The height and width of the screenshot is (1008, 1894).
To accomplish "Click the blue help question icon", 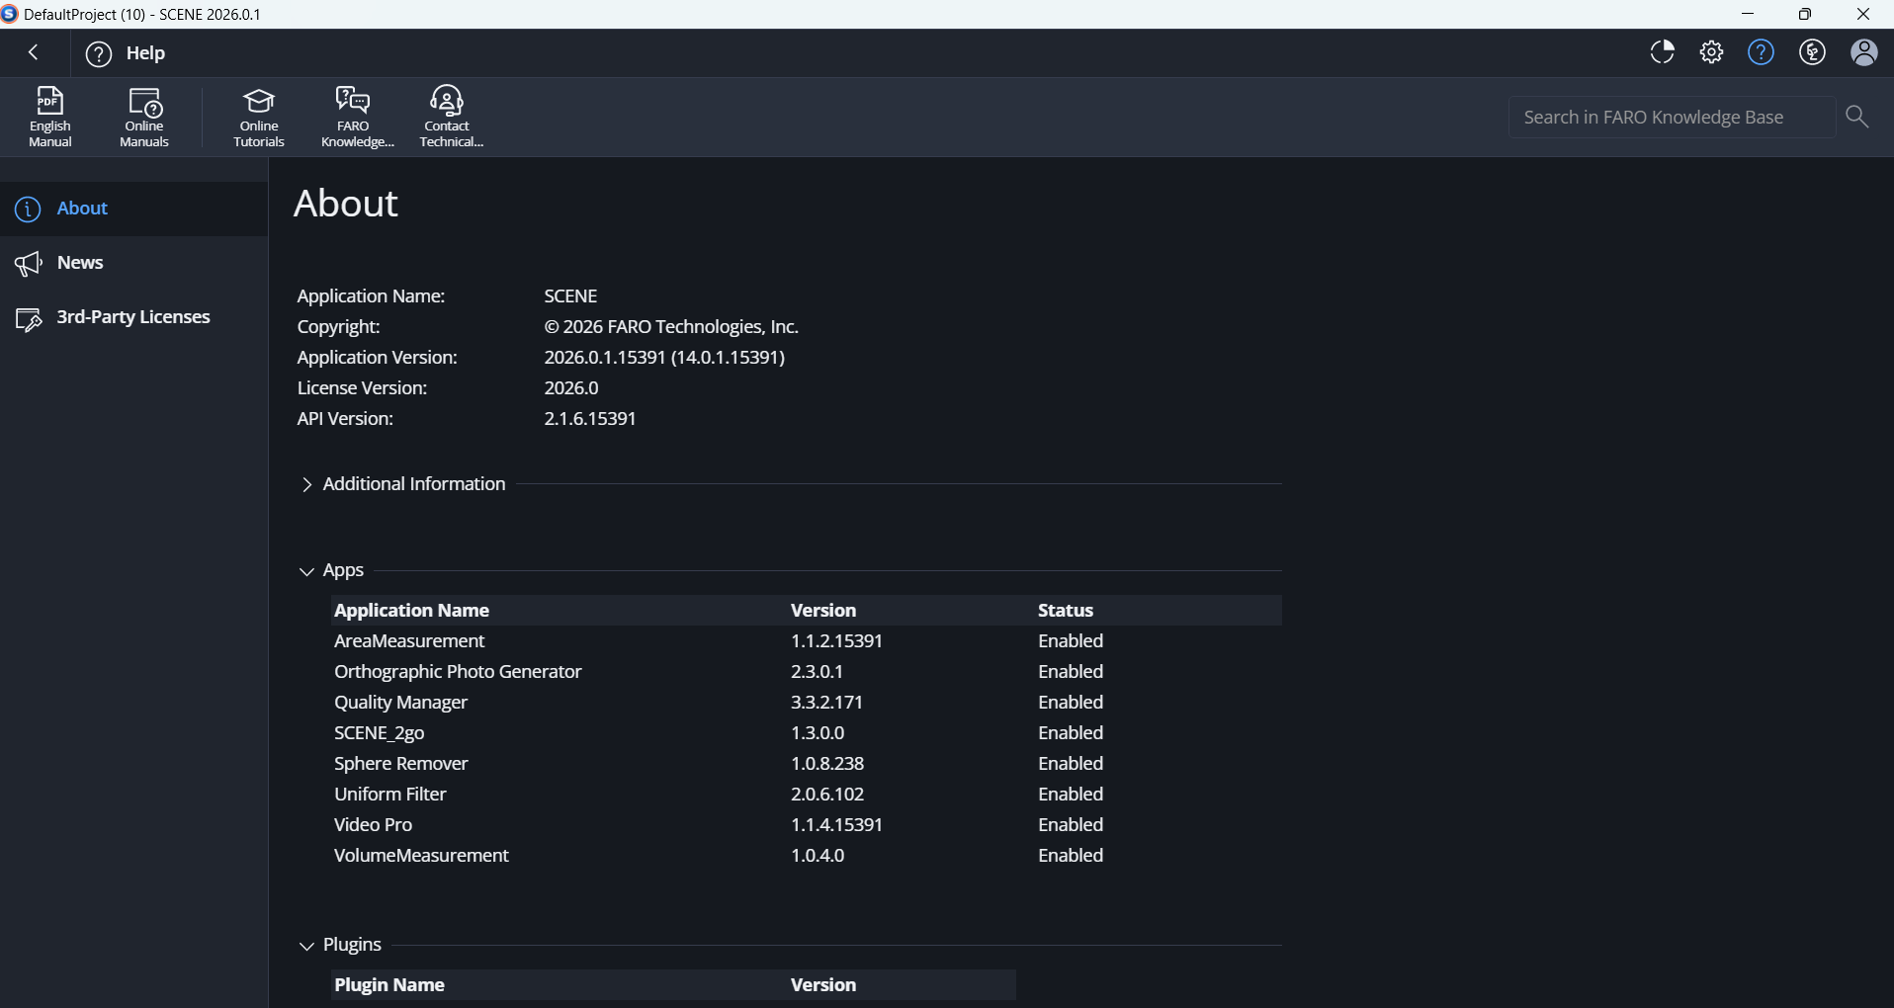I will tap(1762, 52).
